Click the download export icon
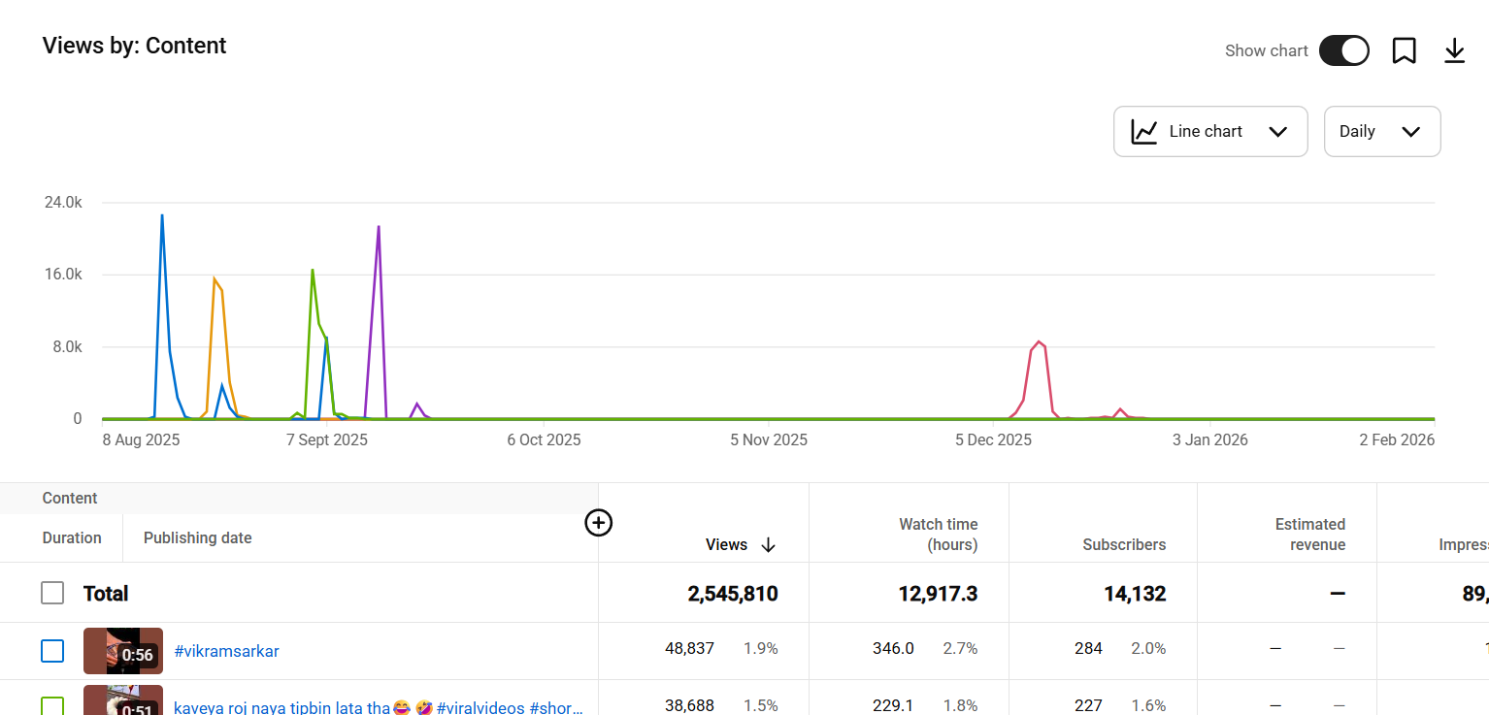 click(1454, 50)
